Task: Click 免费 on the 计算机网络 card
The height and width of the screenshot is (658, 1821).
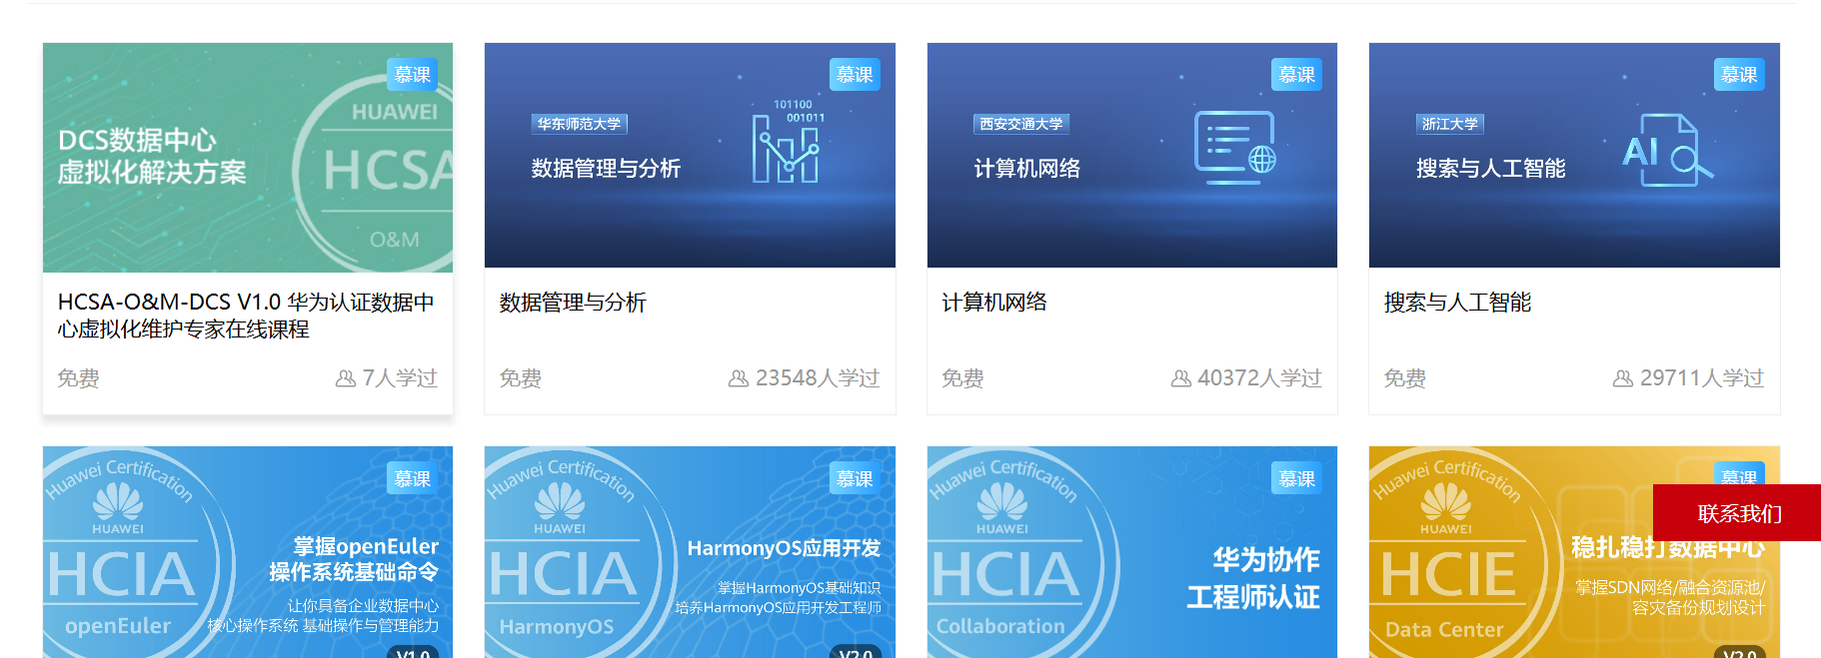Action: point(962,378)
